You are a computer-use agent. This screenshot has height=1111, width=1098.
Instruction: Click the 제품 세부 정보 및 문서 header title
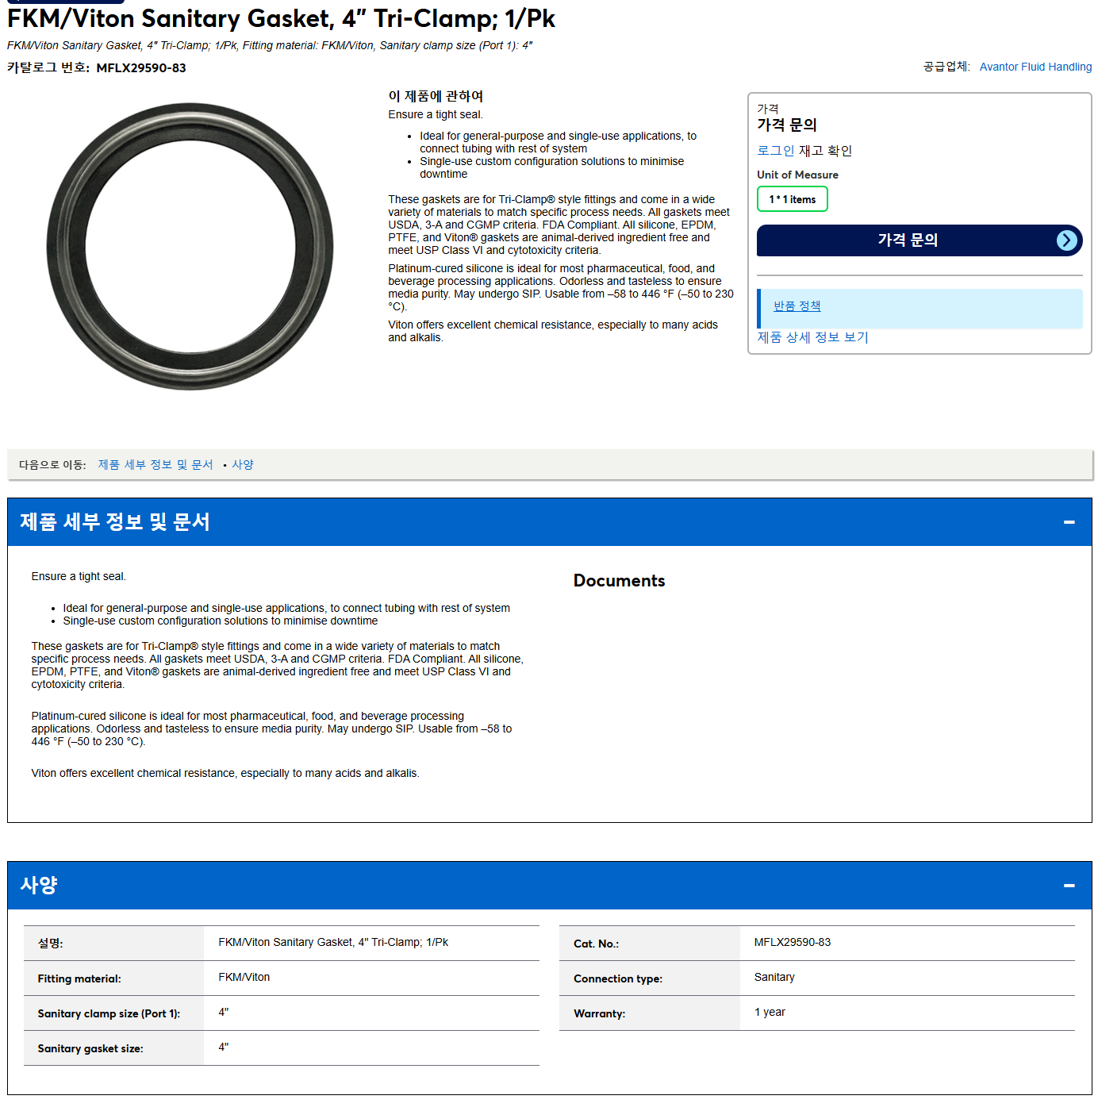coord(115,521)
